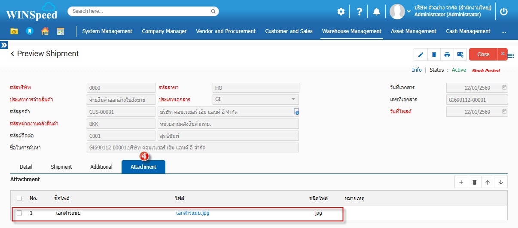Click the print document icon
Screen dimensions: 518x228
[x=447, y=55]
